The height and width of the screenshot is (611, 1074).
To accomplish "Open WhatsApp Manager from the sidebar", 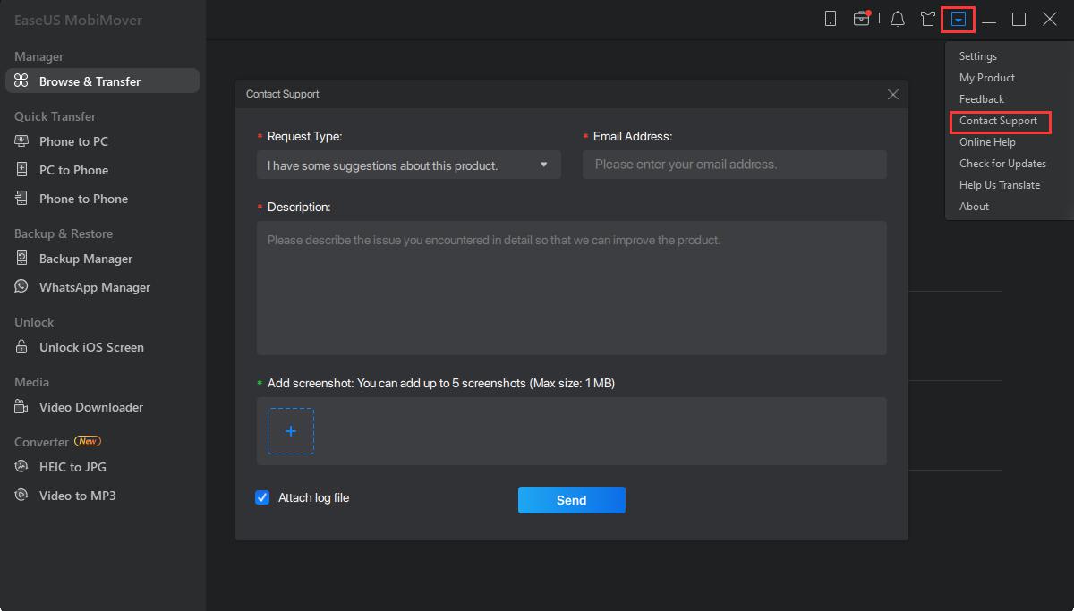I will pos(94,287).
